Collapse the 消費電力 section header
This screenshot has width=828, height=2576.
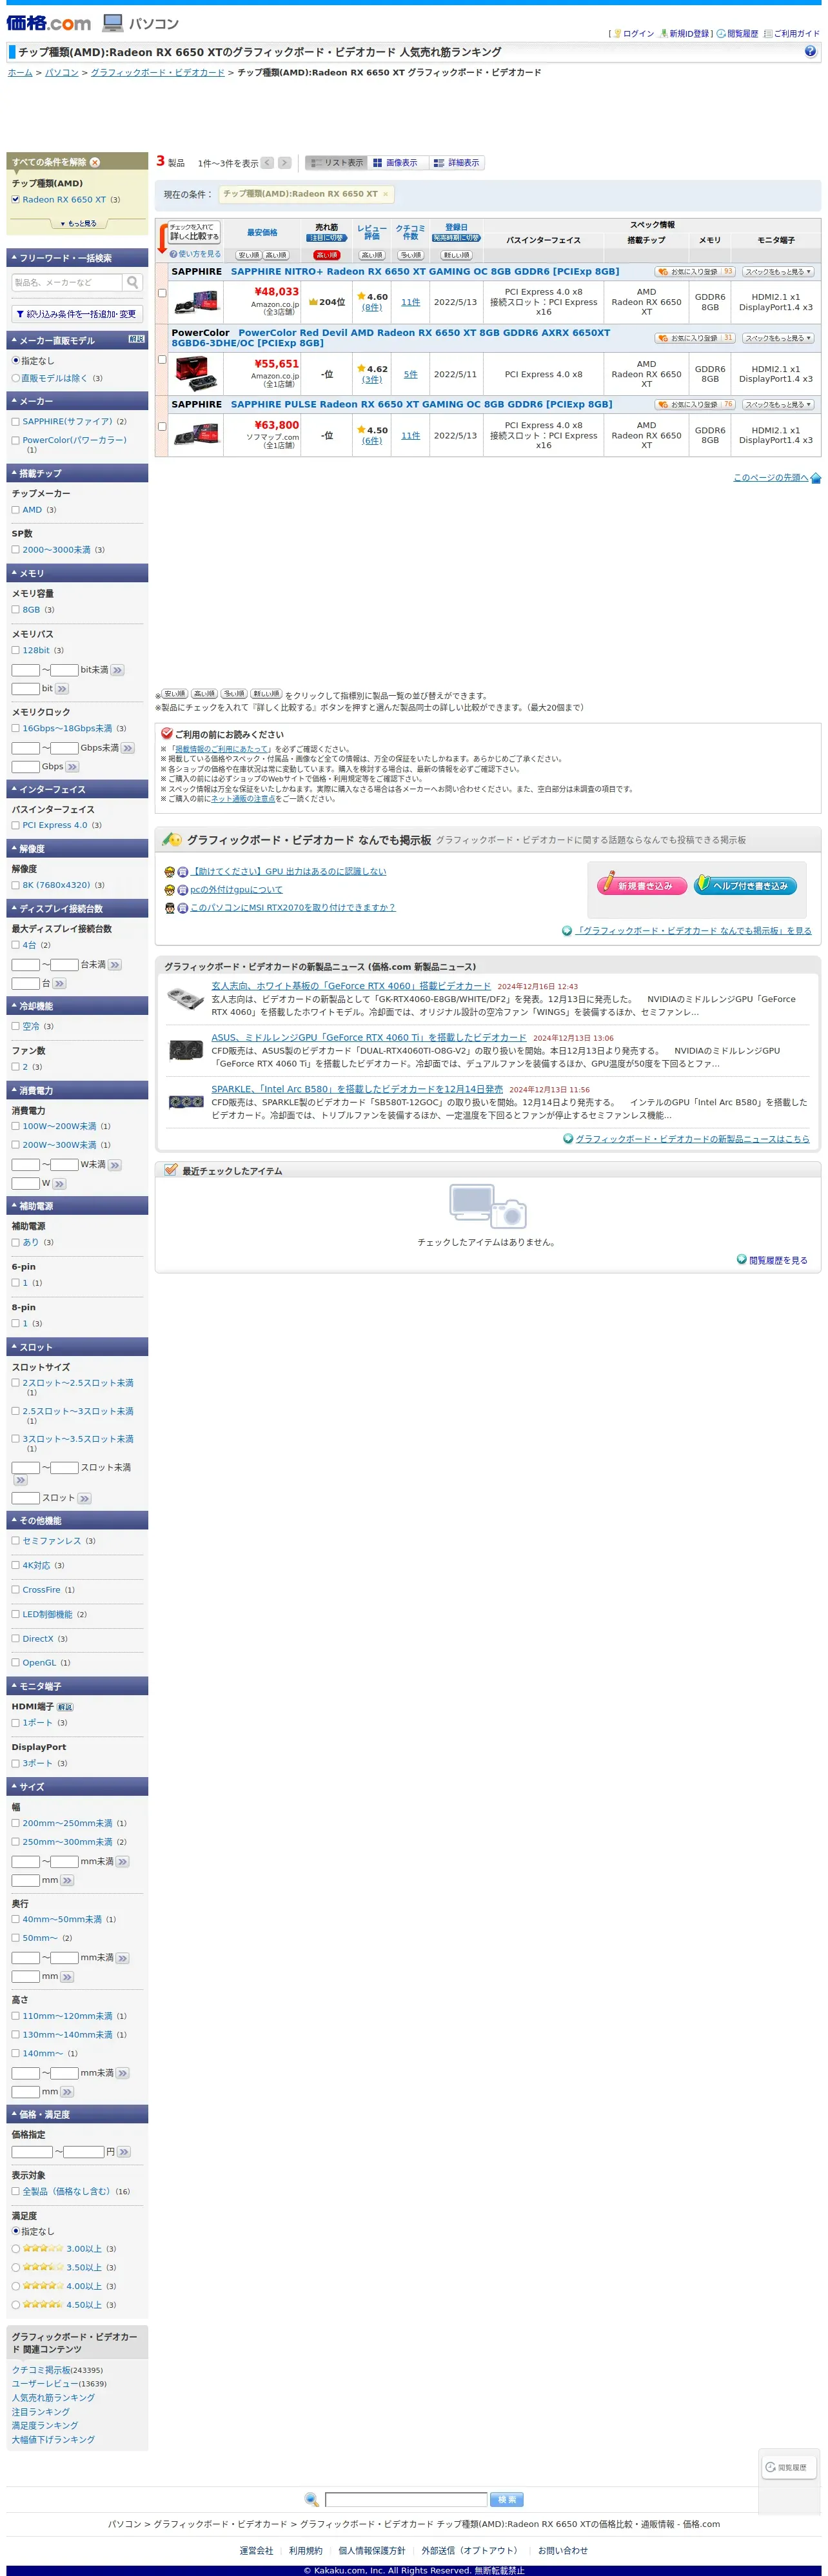(x=77, y=1090)
